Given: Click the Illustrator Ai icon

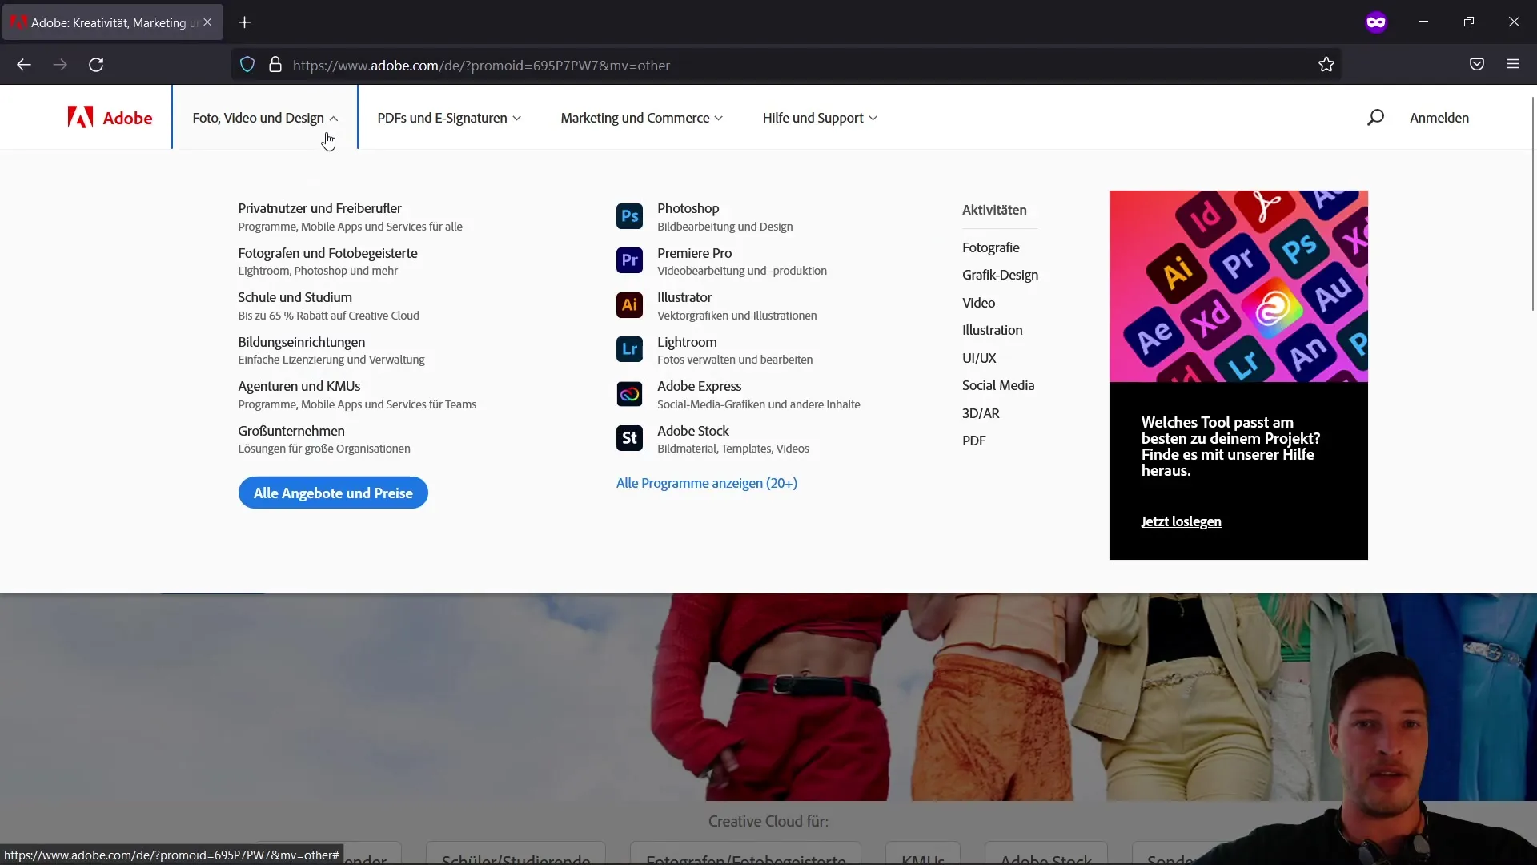Looking at the screenshot, I should click(x=629, y=305).
